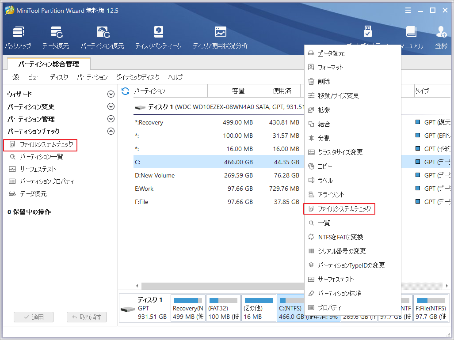Open the パーティション menu in menu bar
Screen dimensions: 454x340
coord(92,77)
